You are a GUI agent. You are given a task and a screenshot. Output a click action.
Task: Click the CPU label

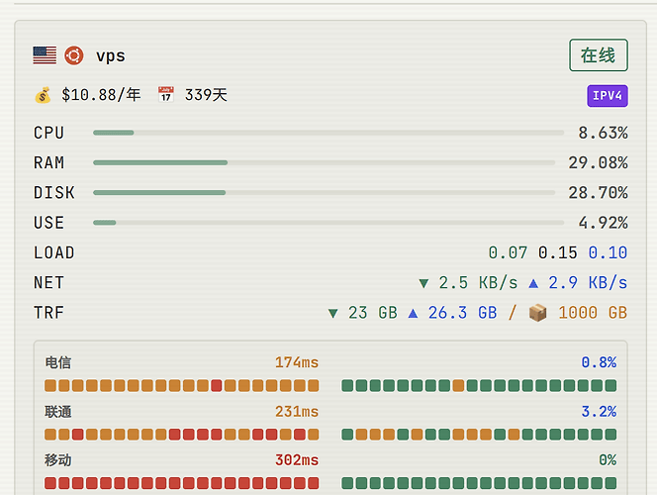click(x=48, y=133)
